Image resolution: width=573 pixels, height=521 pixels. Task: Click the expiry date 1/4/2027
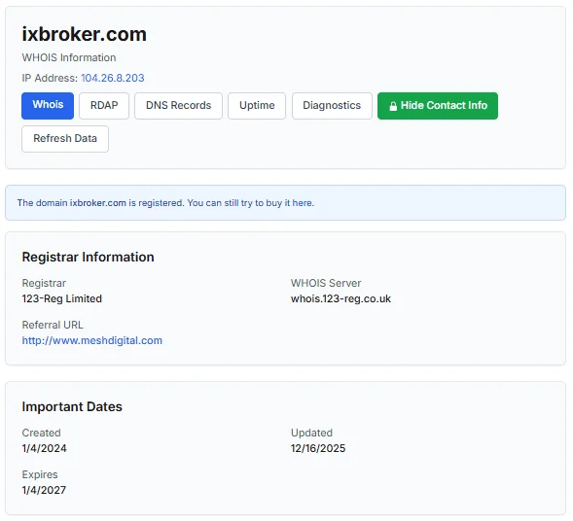[x=44, y=490]
